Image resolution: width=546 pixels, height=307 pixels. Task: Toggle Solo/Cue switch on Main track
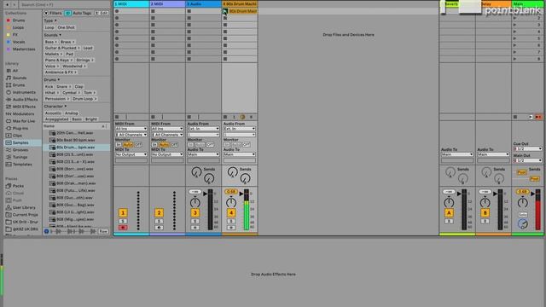coord(523,214)
